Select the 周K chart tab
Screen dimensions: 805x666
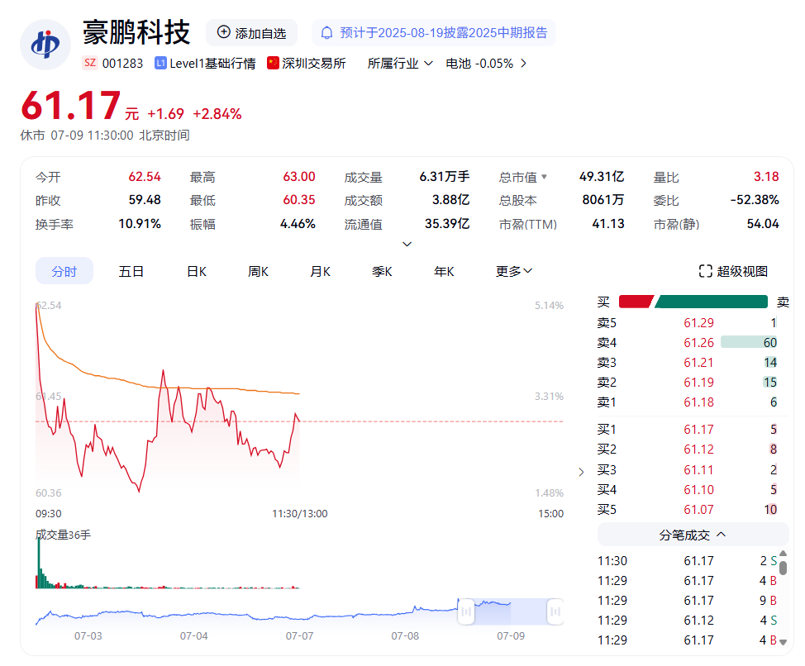259,271
